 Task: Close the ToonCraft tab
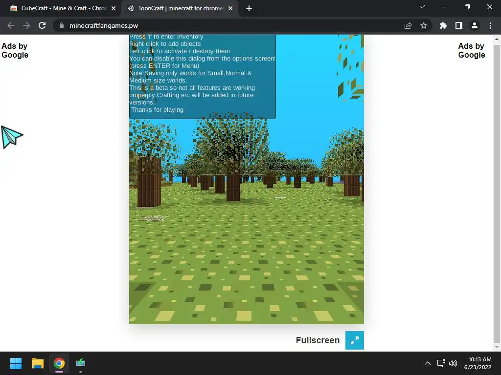pos(230,8)
